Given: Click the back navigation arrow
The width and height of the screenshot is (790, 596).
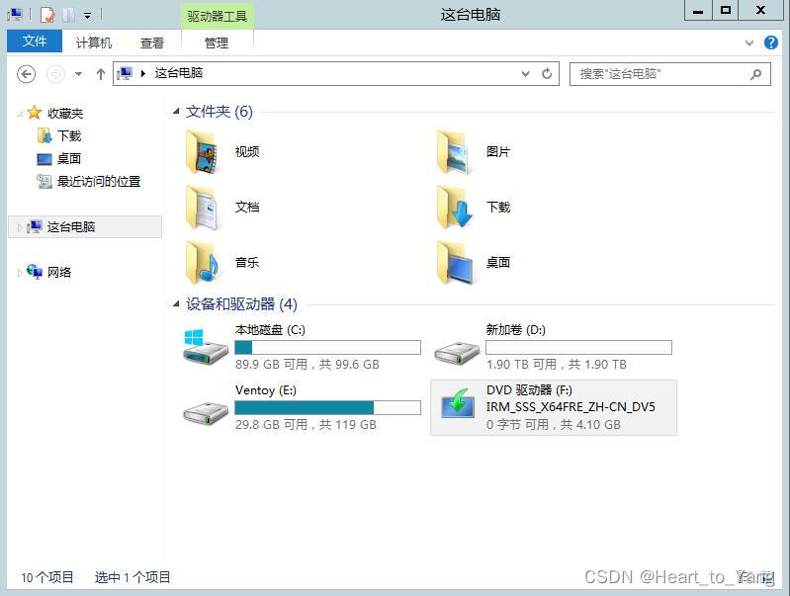Looking at the screenshot, I should click(x=26, y=74).
